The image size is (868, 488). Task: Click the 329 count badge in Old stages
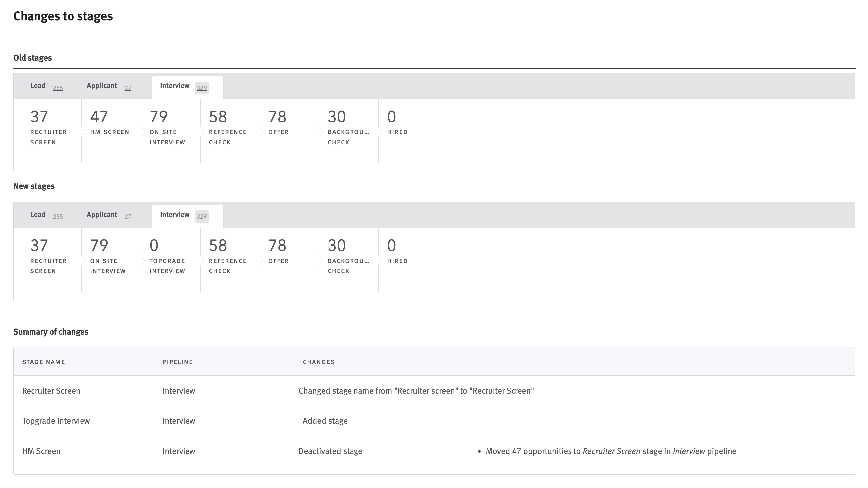(201, 88)
